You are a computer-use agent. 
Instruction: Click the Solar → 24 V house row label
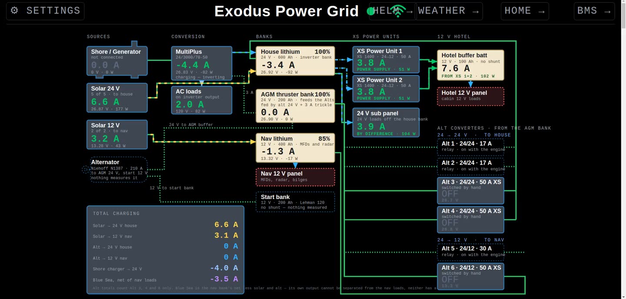115,226
